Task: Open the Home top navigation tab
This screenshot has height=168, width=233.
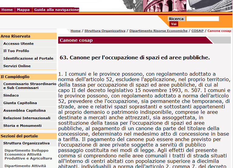Action: pos(7,10)
